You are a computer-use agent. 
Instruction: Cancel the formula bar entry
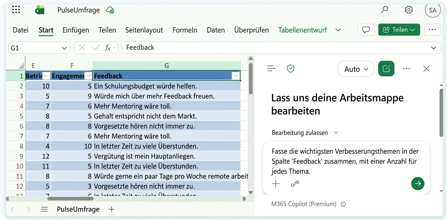82,48
